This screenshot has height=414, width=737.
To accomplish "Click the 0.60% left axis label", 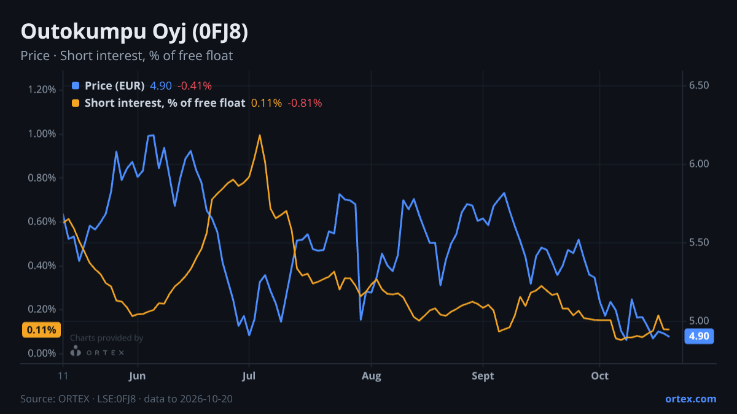I will (x=42, y=221).
